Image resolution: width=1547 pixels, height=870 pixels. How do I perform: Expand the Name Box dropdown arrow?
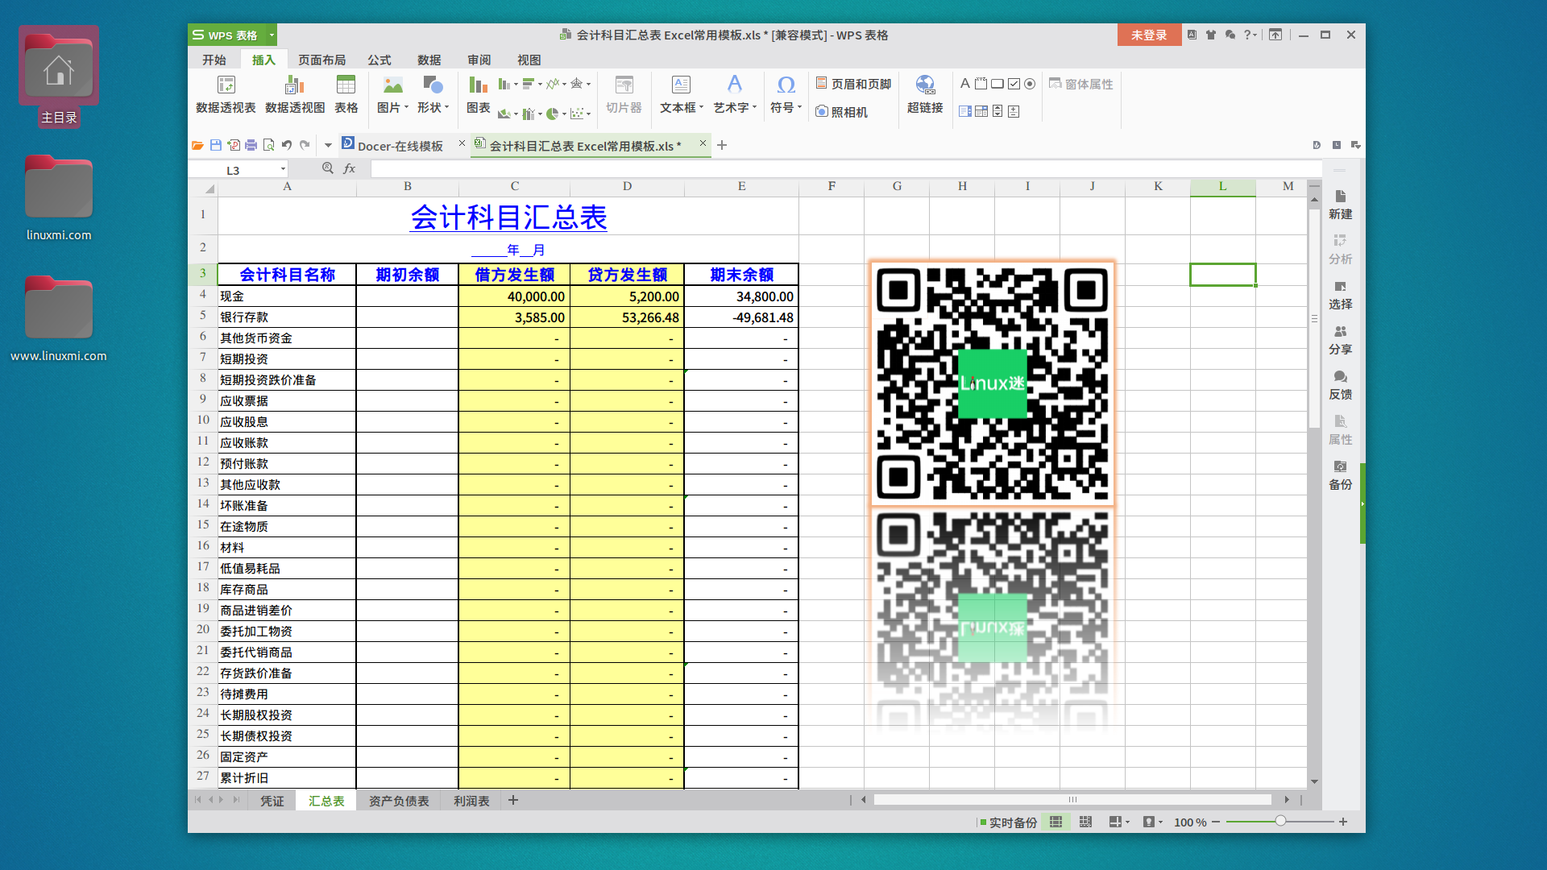[x=283, y=169]
